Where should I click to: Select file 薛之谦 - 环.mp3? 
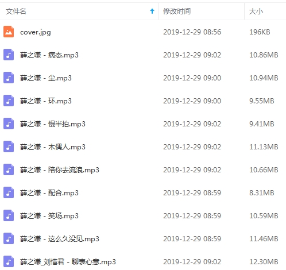46,101
